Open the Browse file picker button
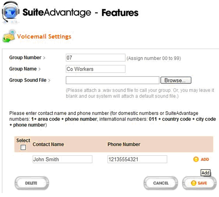The width and height of the screenshot is (219, 197). click(x=176, y=80)
